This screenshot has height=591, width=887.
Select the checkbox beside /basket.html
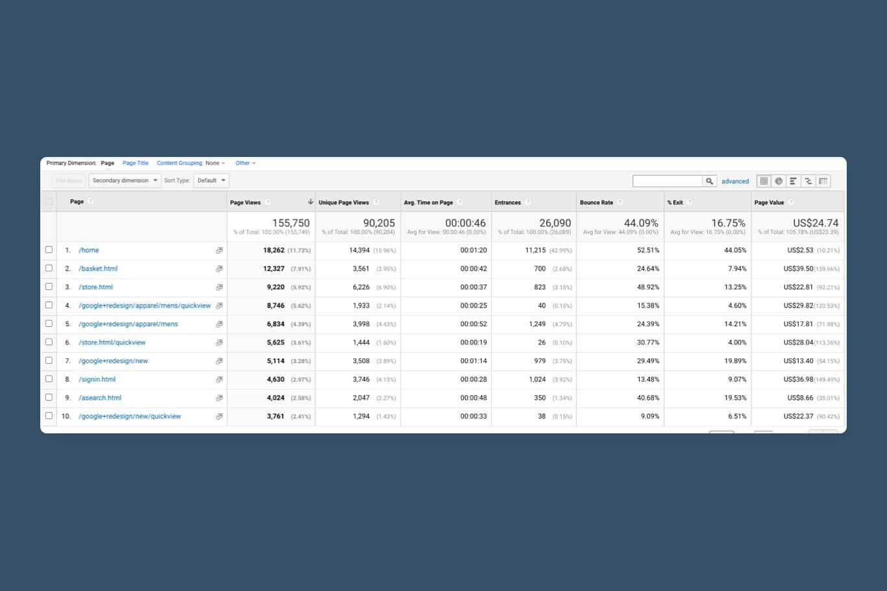[x=49, y=268]
